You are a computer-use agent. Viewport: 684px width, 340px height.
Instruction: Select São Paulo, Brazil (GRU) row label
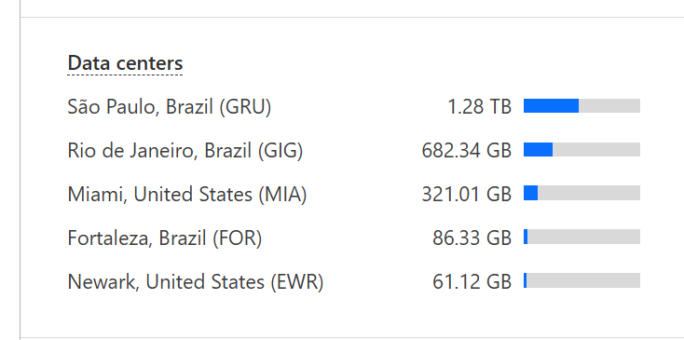point(170,106)
